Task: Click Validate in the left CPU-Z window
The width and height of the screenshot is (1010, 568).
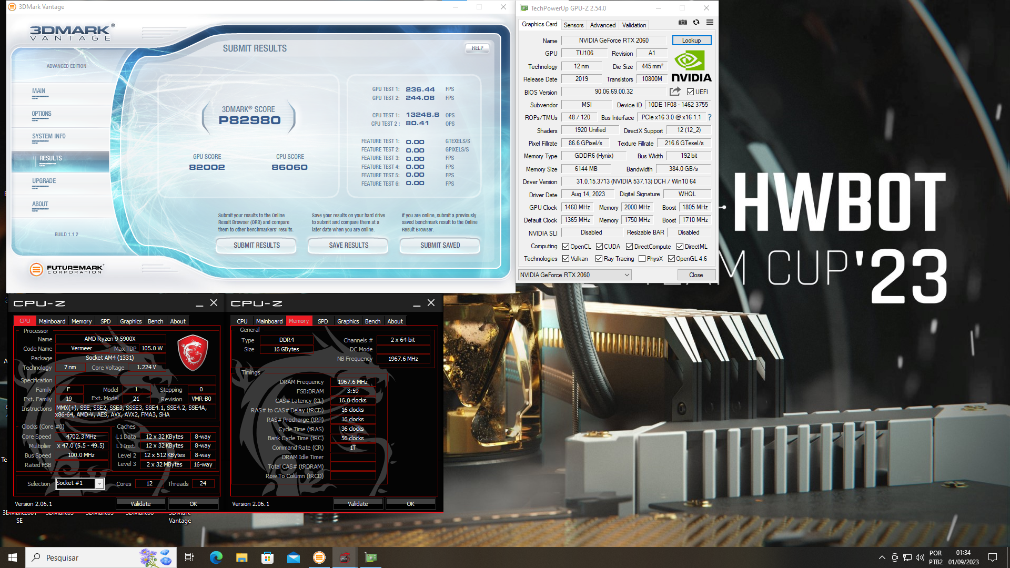Action: point(140,504)
